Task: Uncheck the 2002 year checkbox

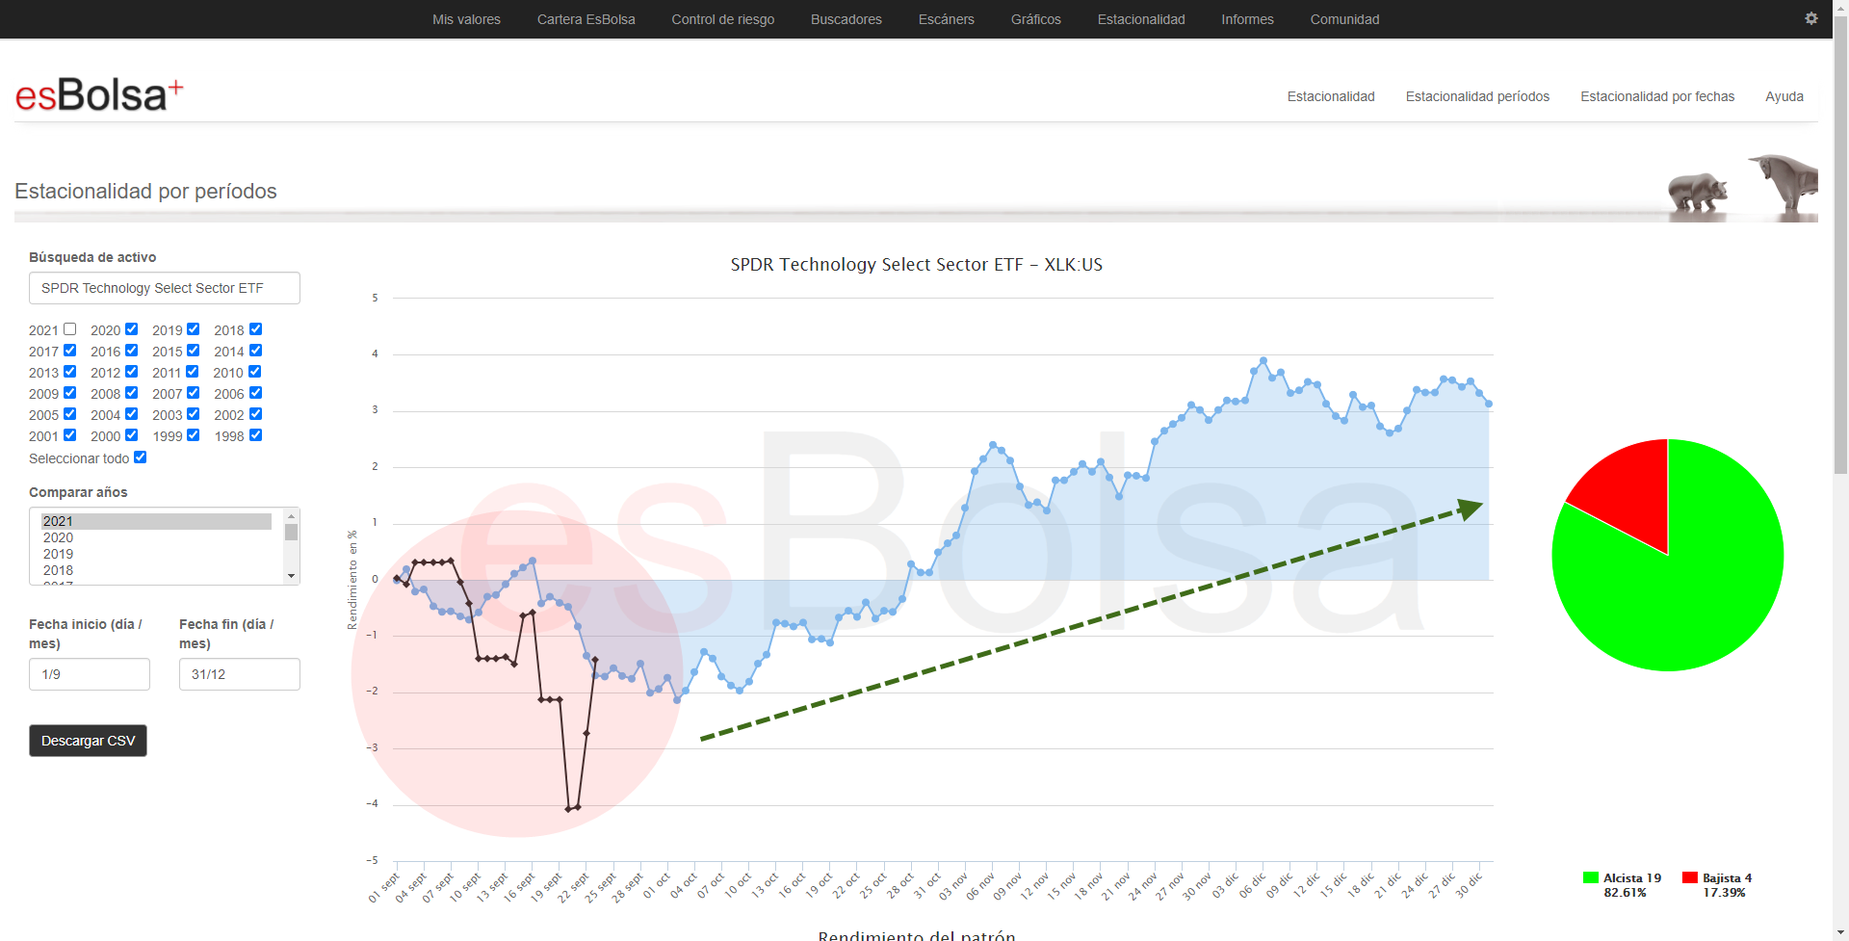Action: (255, 414)
